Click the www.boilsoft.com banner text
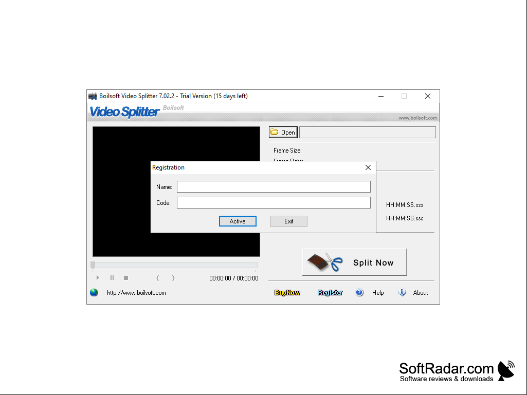527x395 pixels. tap(418, 118)
